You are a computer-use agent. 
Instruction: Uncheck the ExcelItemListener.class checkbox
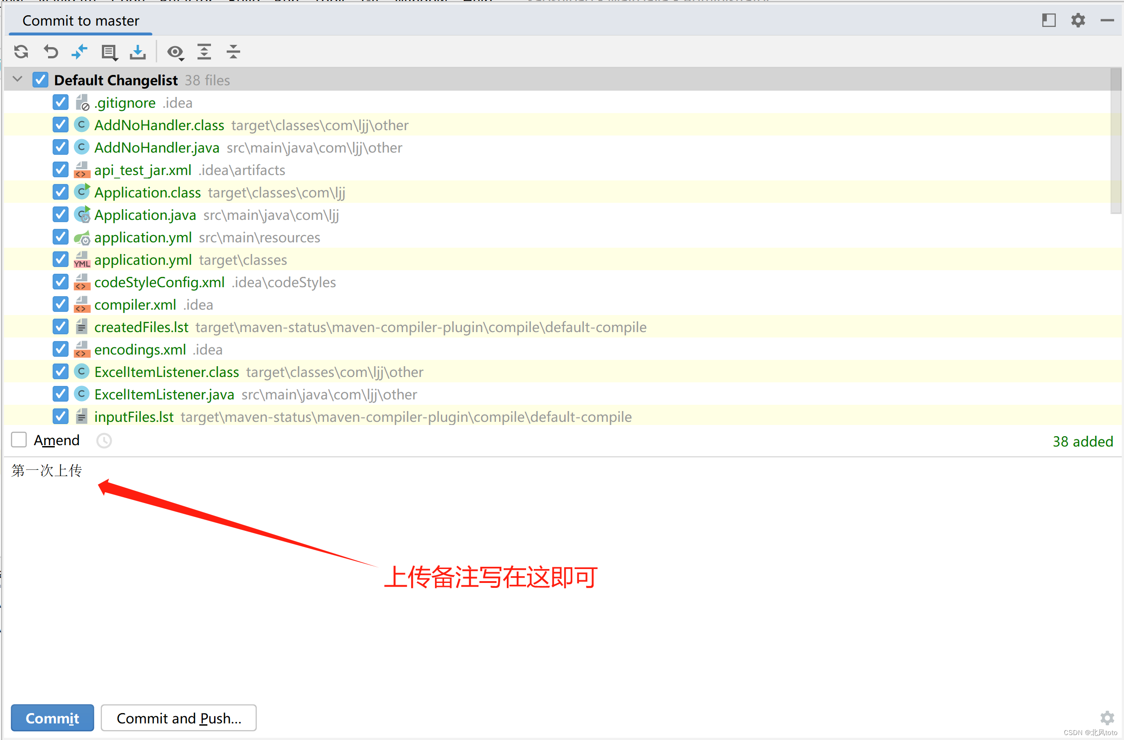pos(61,372)
